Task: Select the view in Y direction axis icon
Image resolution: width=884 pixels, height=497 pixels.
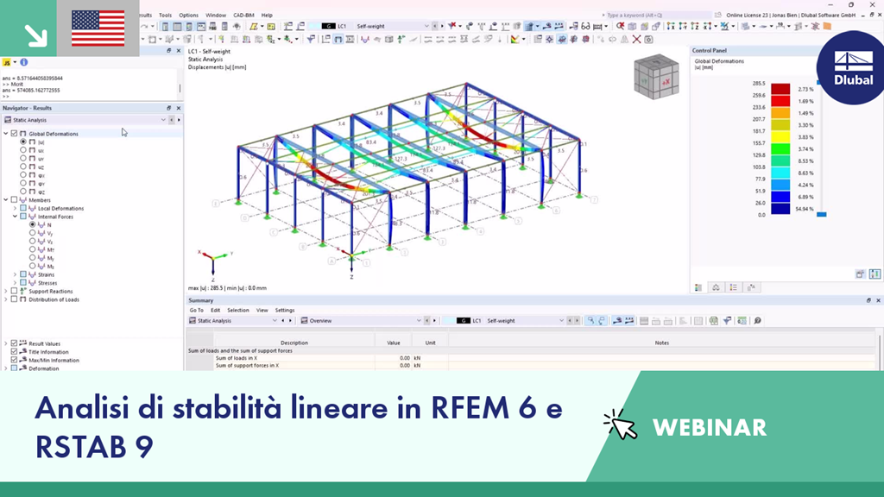Action: (683, 27)
